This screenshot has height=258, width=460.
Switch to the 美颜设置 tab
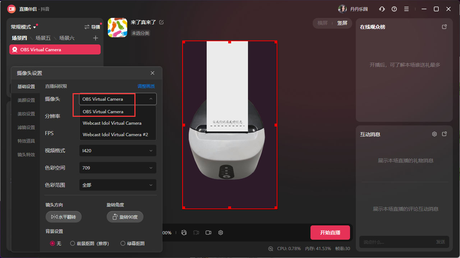click(26, 100)
